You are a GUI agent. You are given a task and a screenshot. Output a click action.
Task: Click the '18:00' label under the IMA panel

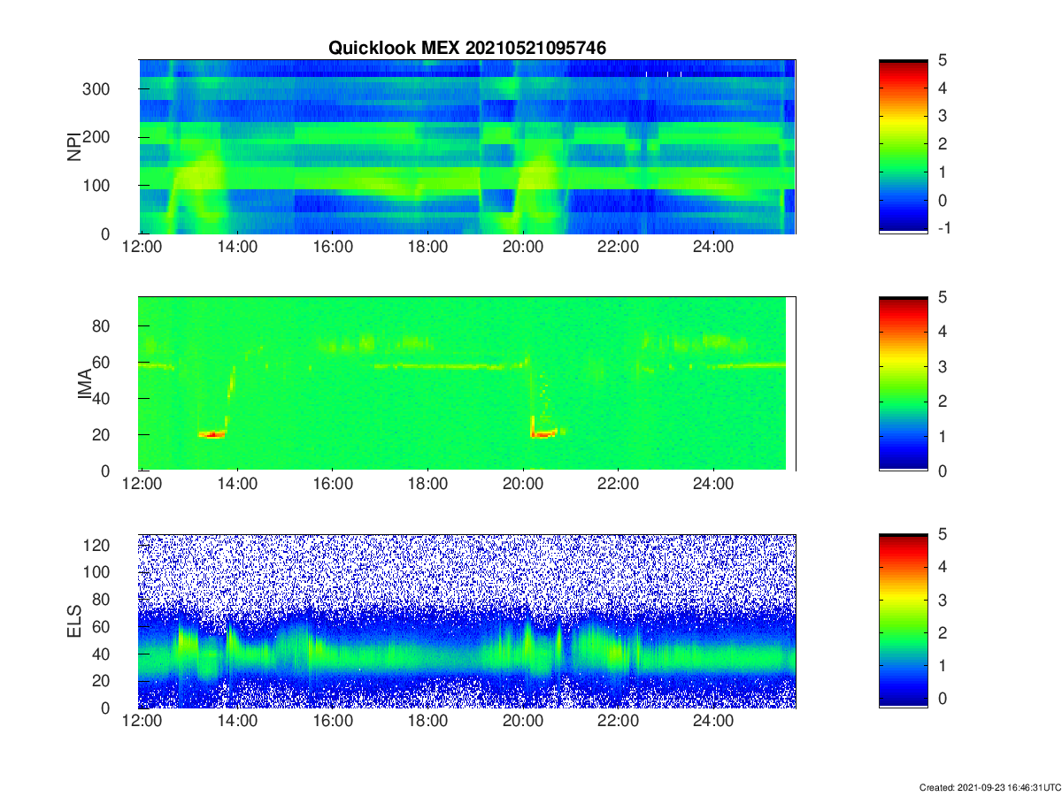427,485
